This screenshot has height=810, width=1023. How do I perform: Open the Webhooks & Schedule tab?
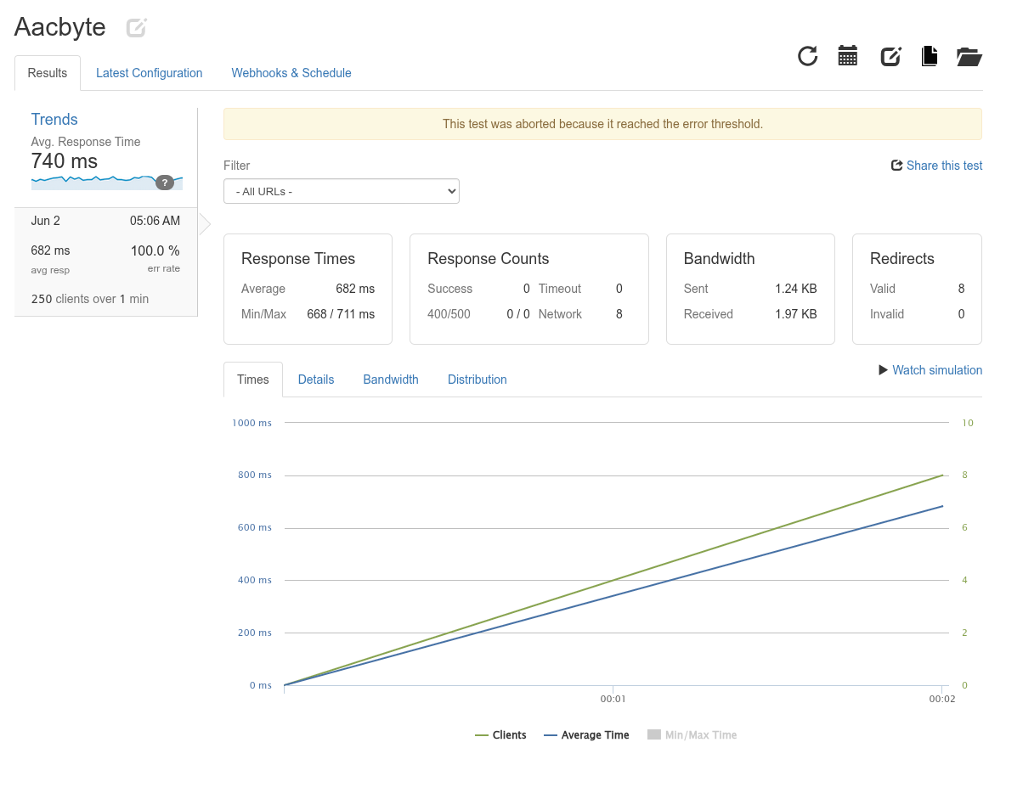tap(291, 73)
